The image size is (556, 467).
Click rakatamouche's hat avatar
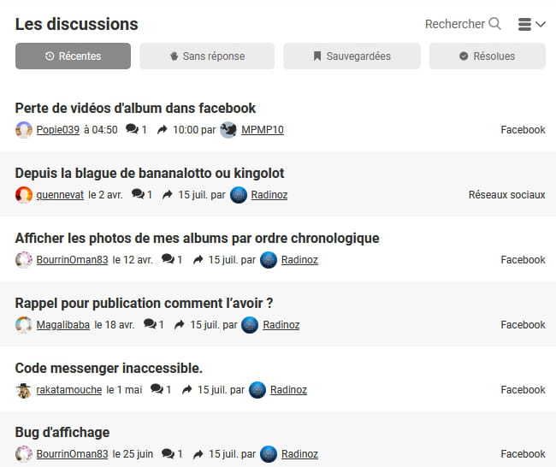pyautogui.click(x=24, y=390)
